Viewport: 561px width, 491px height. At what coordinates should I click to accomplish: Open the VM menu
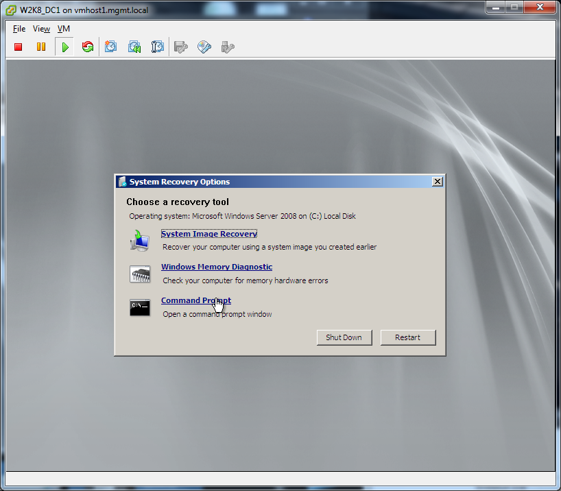[64, 29]
